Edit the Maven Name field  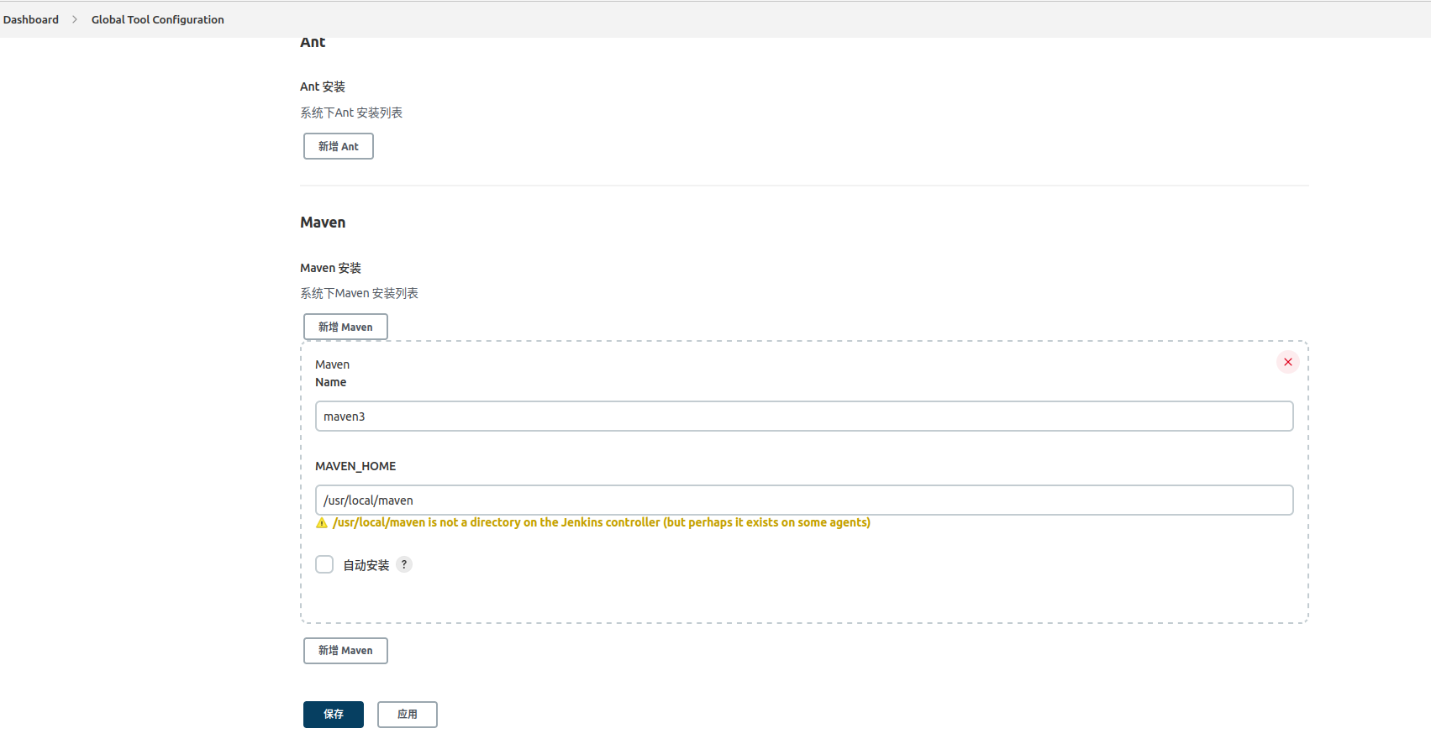(x=804, y=417)
